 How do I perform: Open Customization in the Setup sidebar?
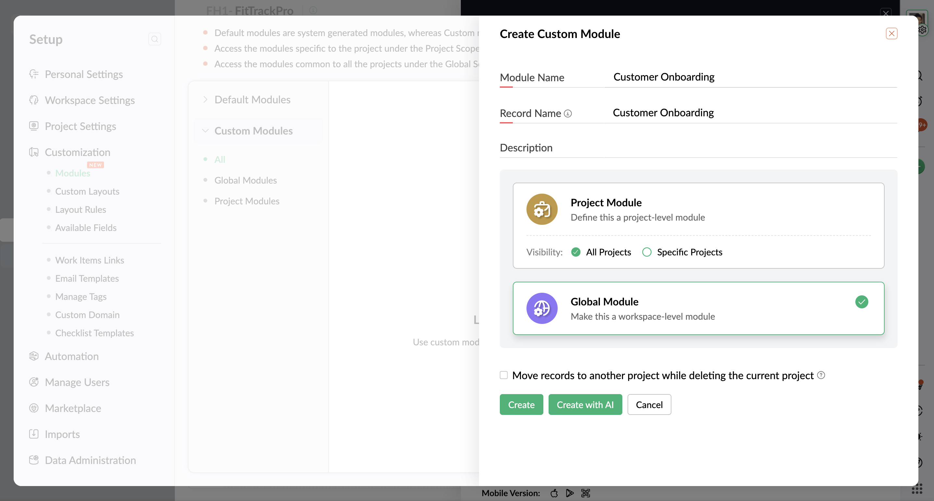[77, 152]
